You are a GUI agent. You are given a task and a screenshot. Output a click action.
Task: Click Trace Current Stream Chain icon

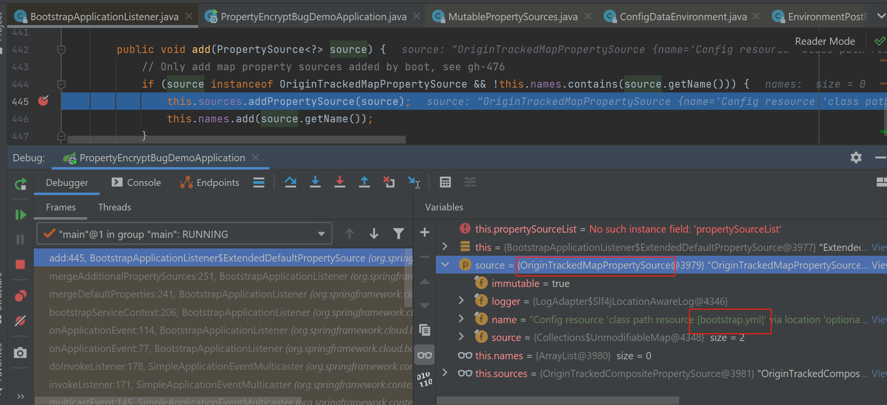point(470,182)
